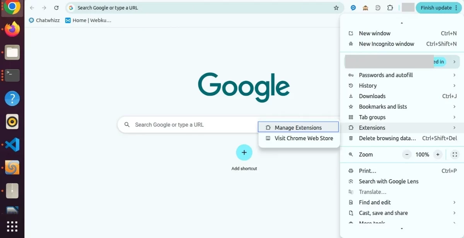Select Manage Extensions from the submenu

coord(298,127)
